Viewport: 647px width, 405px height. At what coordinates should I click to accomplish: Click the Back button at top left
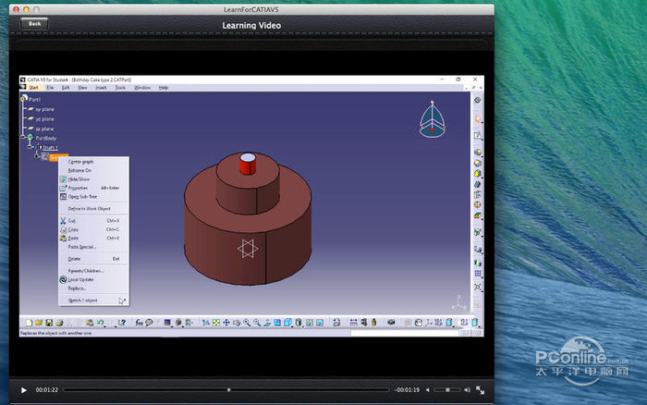coord(35,23)
